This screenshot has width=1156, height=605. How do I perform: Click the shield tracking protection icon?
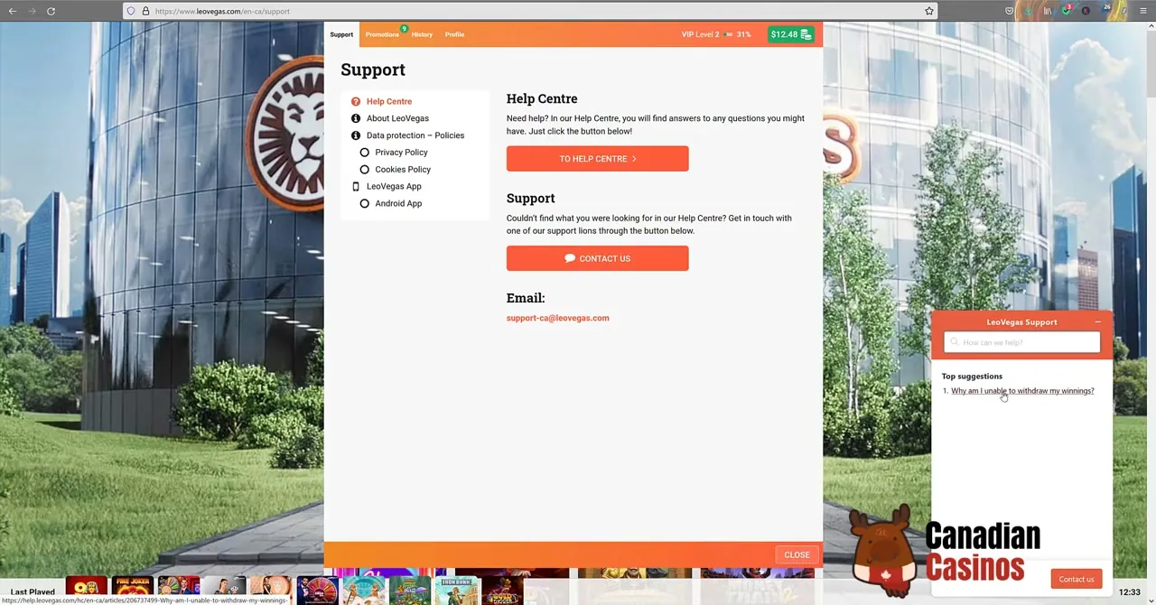(x=131, y=11)
